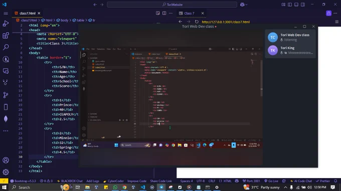Select the class7.html editor tab
This screenshot has width=341, height=191.
pyautogui.click(x=27, y=13)
